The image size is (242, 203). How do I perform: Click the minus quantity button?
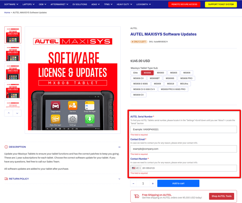[x=134, y=183]
